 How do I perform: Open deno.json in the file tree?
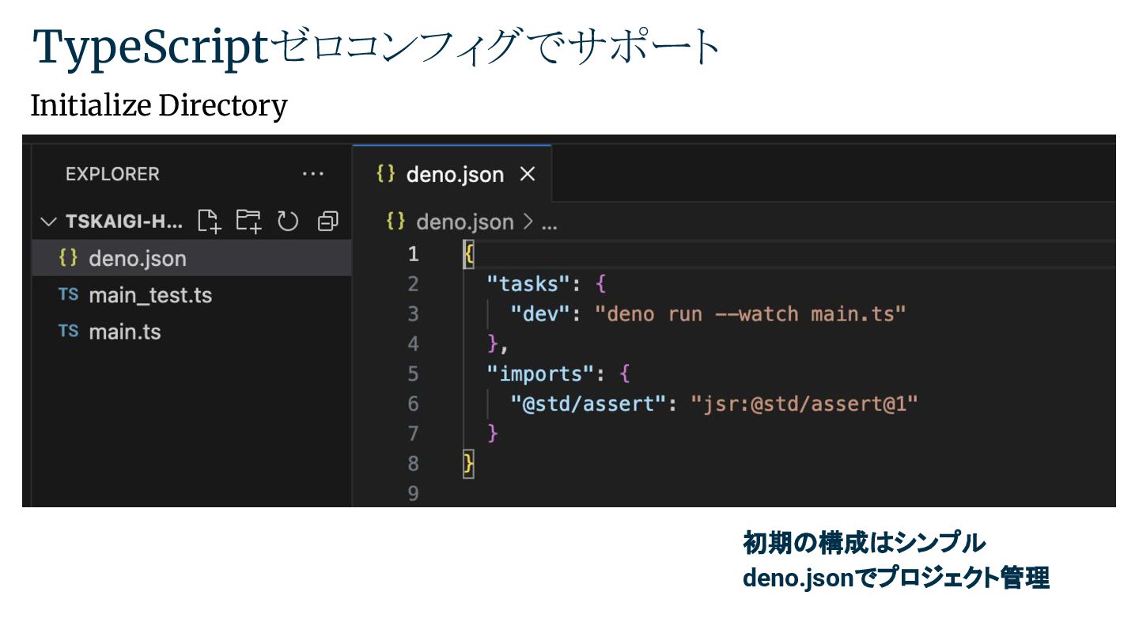click(191, 258)
